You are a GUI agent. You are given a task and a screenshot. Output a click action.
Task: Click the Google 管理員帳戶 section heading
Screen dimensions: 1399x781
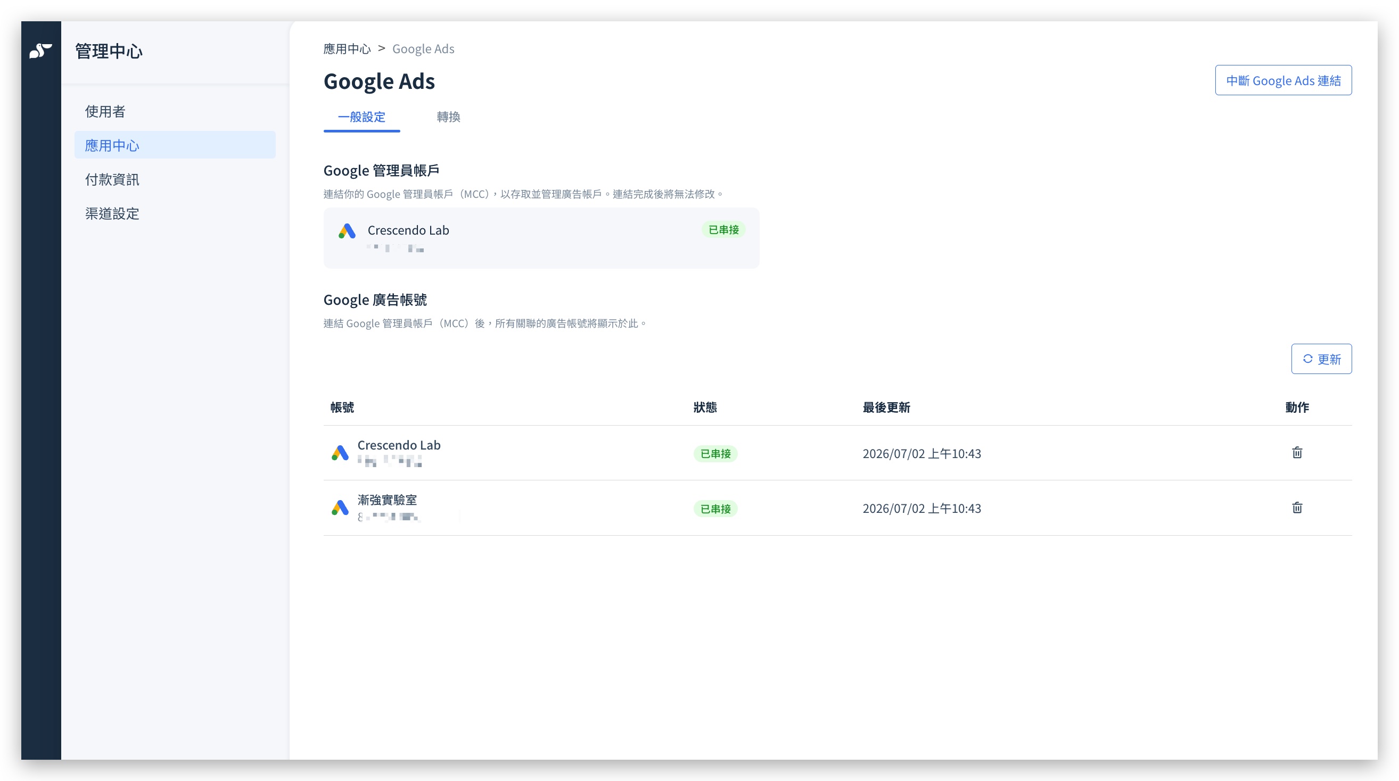pyautogui.click(x=381, y=170)
